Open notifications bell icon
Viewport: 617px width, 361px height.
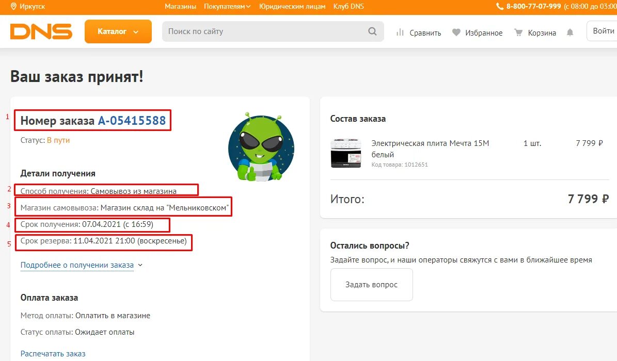(570, 32)
